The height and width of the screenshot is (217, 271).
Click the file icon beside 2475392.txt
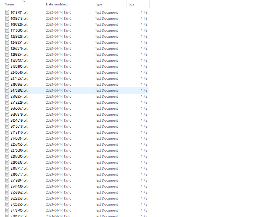[x=7, y=91]
